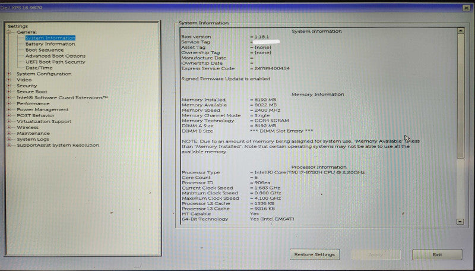The width and height of the screenshot is (475, 271).
Task: Open Battery Information page
Action: click(x=50, y=44)
